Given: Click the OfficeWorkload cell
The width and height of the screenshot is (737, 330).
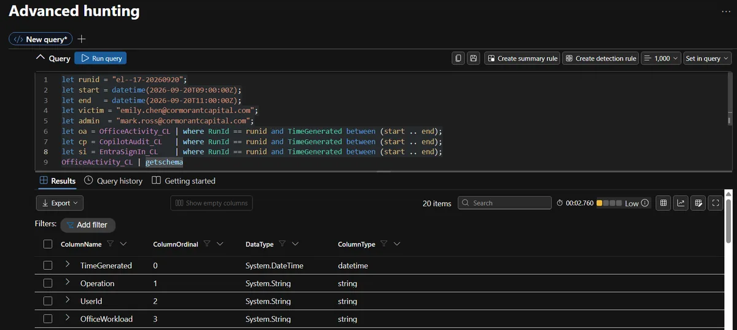Looking at the screenshot, I should click(x=106, y=319).
